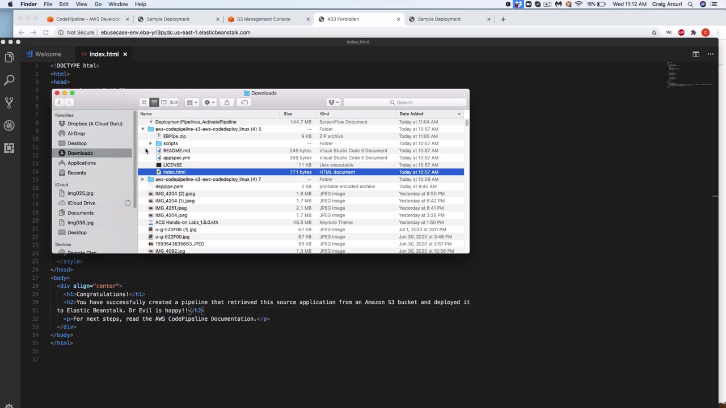Select Documents in Finder sidebar
Screen dimensions: 726x408
pyautogui.click(x=81, y=213)
